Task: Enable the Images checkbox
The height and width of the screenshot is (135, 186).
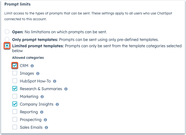Action: coord(15,73)
